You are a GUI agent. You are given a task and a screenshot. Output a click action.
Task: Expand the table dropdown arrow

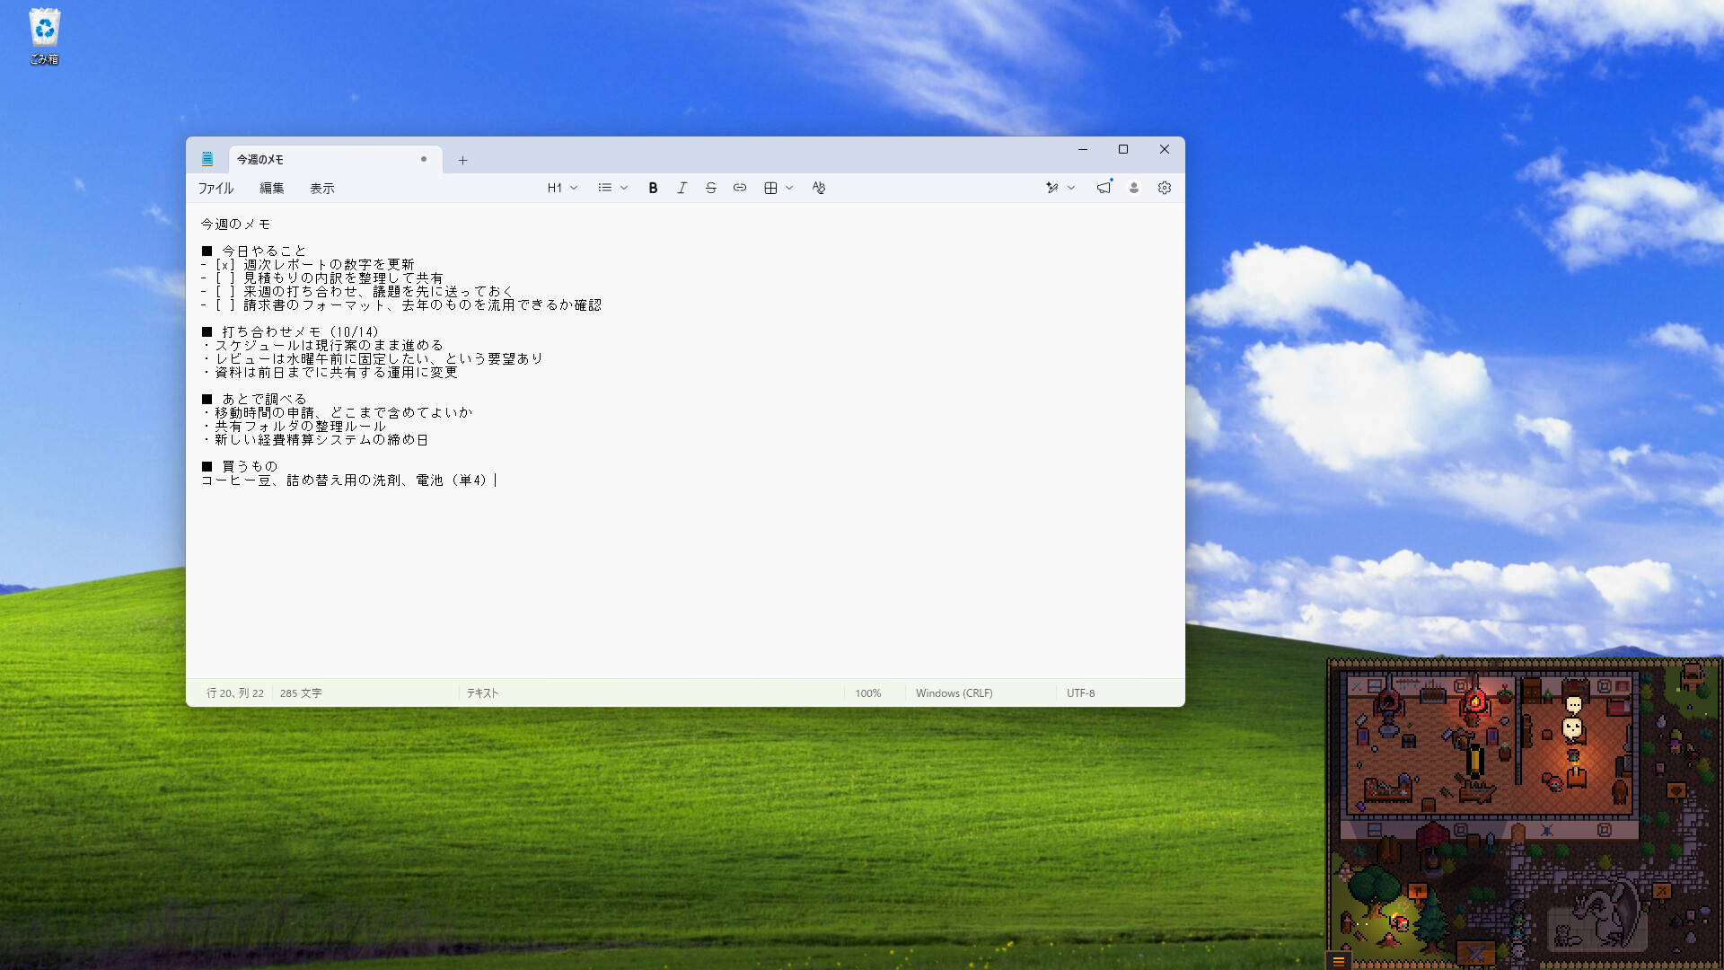tap(789, 188)
